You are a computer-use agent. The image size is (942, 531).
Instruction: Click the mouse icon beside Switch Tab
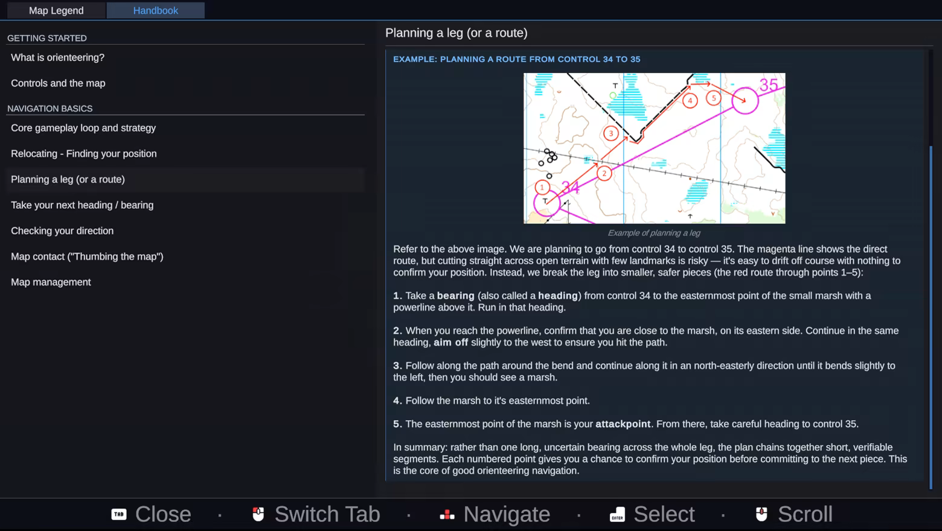tap(258, 514)
